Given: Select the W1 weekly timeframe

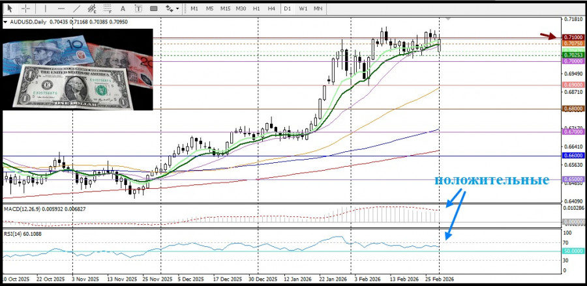Looking at the screenshot, I should (303, 8).
